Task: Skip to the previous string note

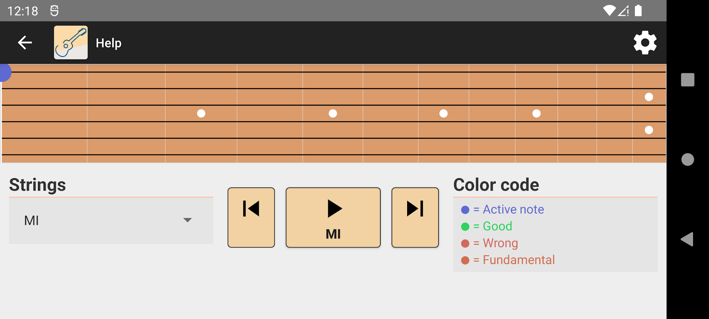Action: pyautogui.click(x=251, y=217)
